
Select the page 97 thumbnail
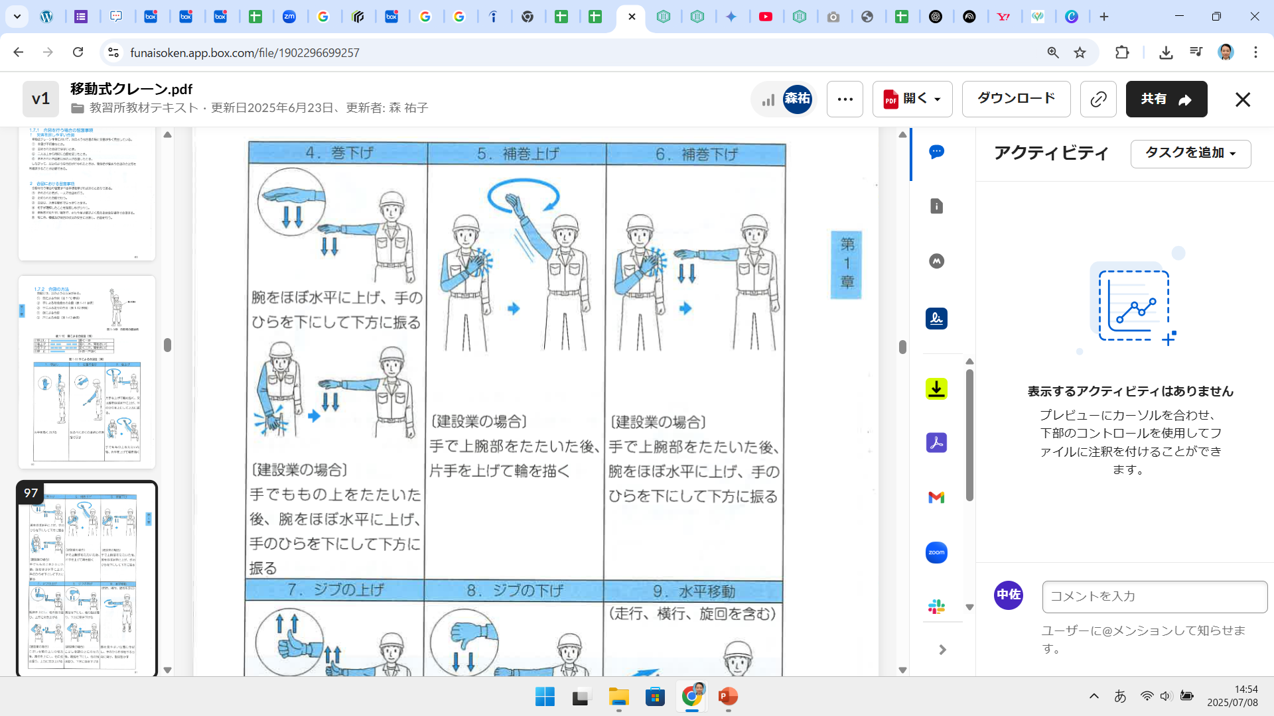point(87,578)
